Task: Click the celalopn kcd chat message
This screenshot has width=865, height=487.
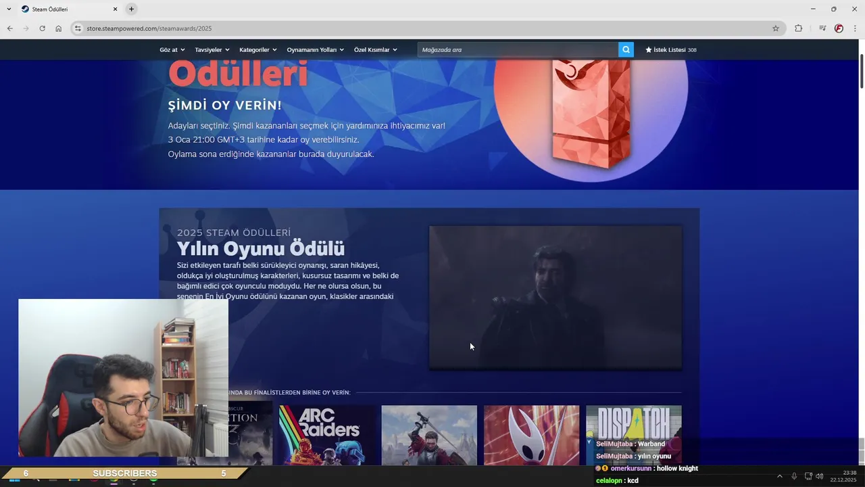Action: [x=617, y=480]
